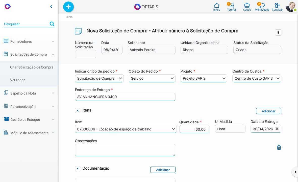
Task: Open Centro de Custos dropdown
Action: [x=257, y=78]
